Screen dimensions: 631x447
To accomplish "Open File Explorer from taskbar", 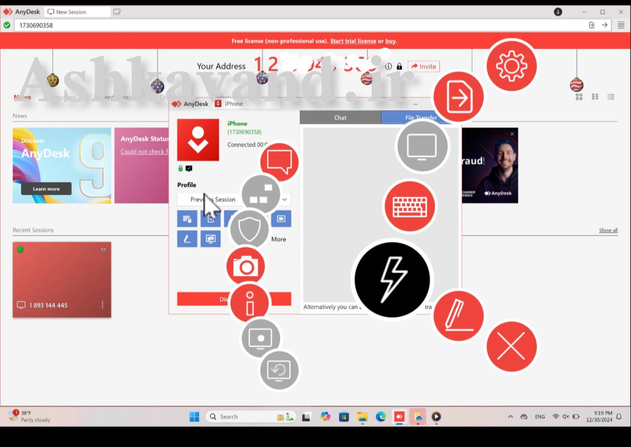I will click(x=362, y=417).
